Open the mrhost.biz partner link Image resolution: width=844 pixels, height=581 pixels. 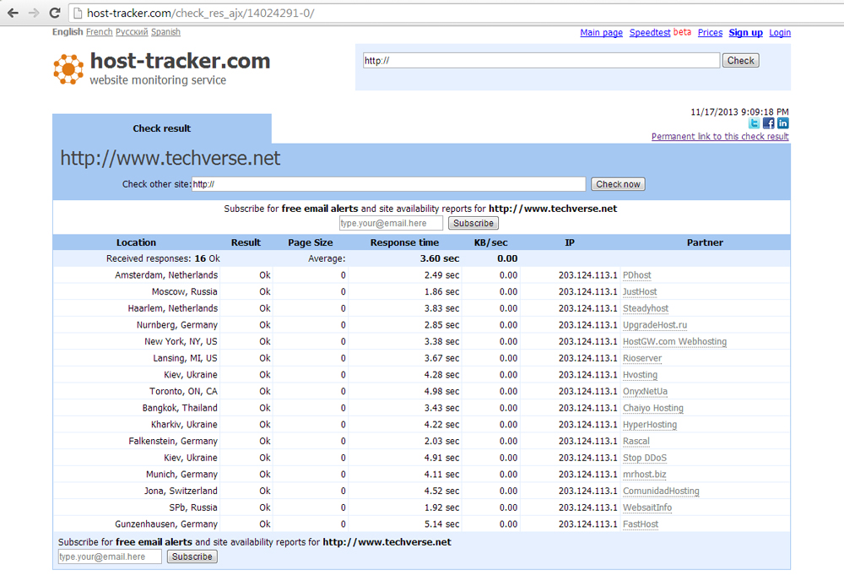click(x=644, y=475)
